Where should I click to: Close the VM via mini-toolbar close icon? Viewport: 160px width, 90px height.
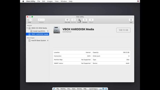click(x=106, y=89)
